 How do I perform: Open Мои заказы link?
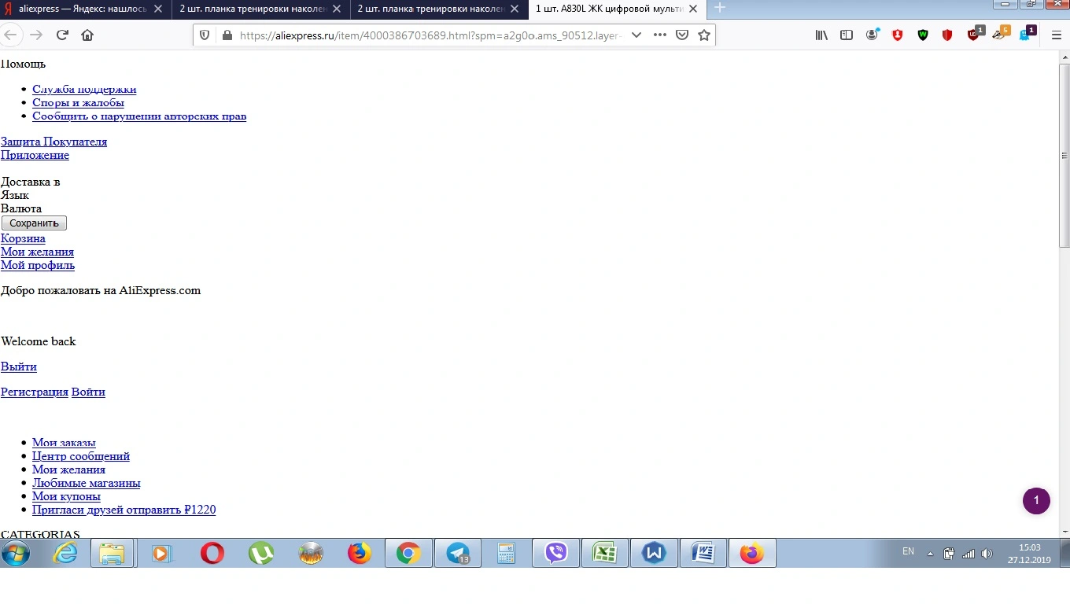tap(64, 443)
